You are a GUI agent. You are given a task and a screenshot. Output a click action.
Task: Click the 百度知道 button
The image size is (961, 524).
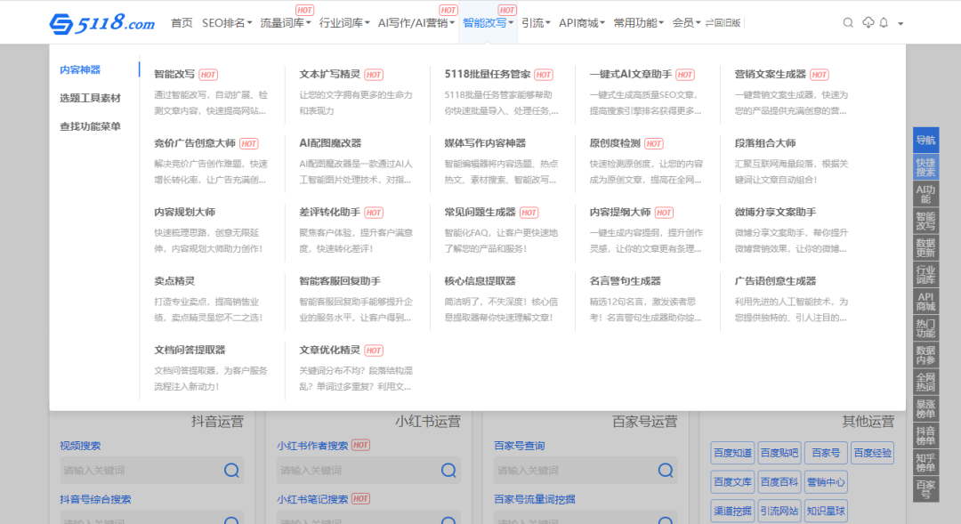click(732, 453)
